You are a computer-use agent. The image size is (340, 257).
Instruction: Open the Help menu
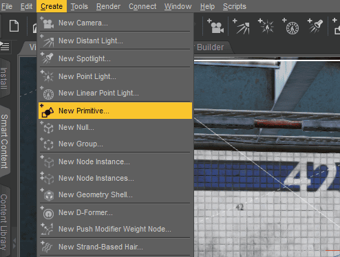click(207, 6)
